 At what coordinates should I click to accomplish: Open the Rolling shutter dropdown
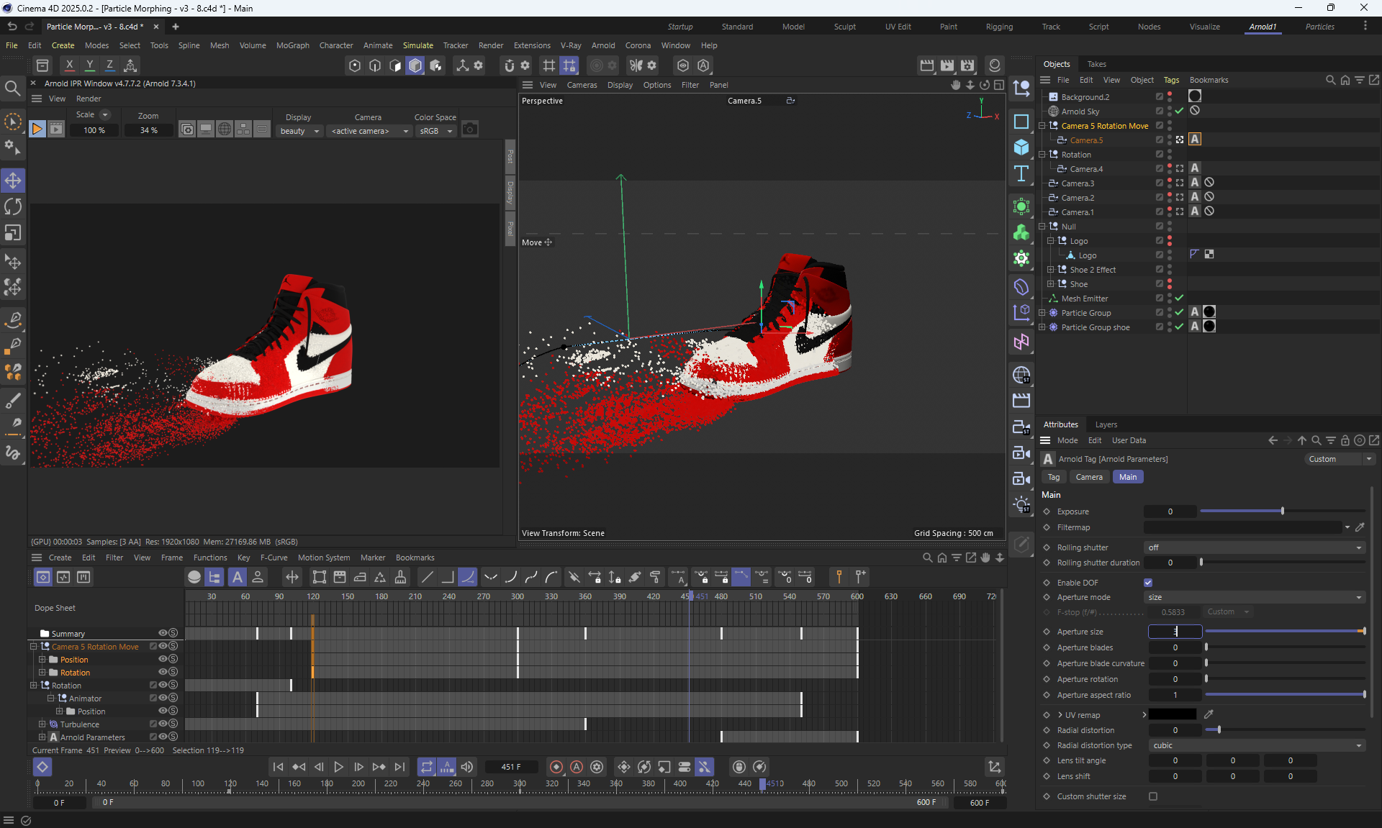coord(1255,547)
